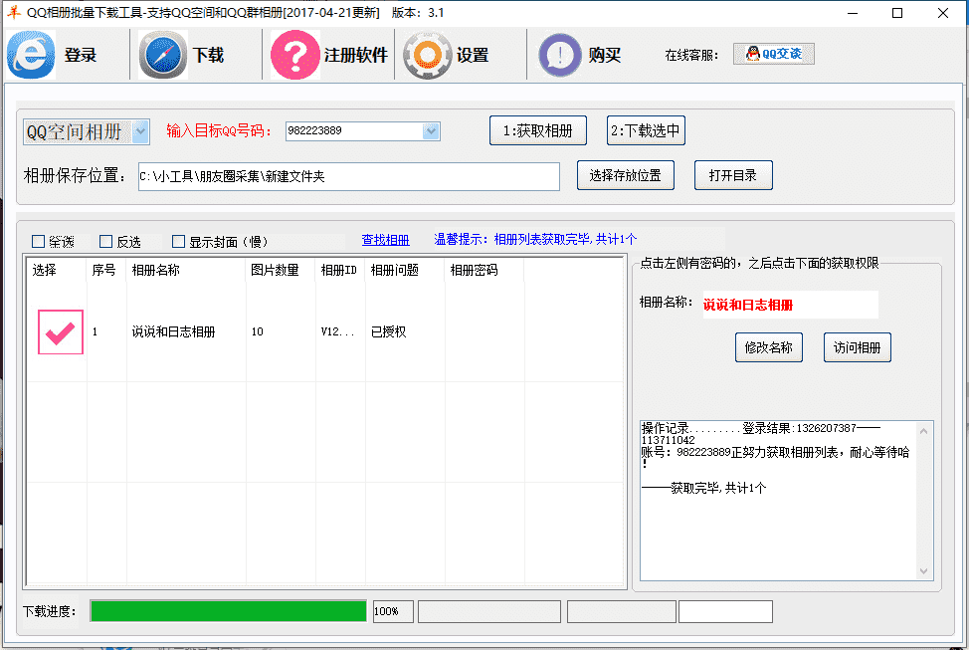Click the 2:下载选中 button

[x=646, y=130]
